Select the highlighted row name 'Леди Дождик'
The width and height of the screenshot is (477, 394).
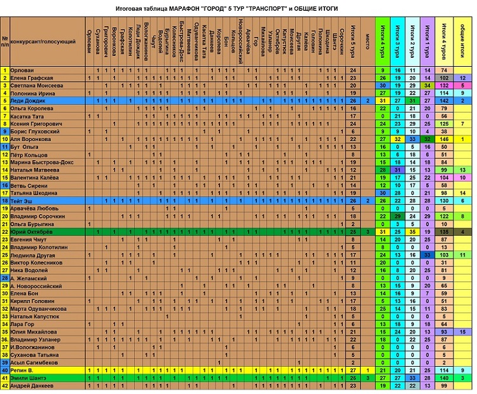pyautogui.click(x=28, y=100)
